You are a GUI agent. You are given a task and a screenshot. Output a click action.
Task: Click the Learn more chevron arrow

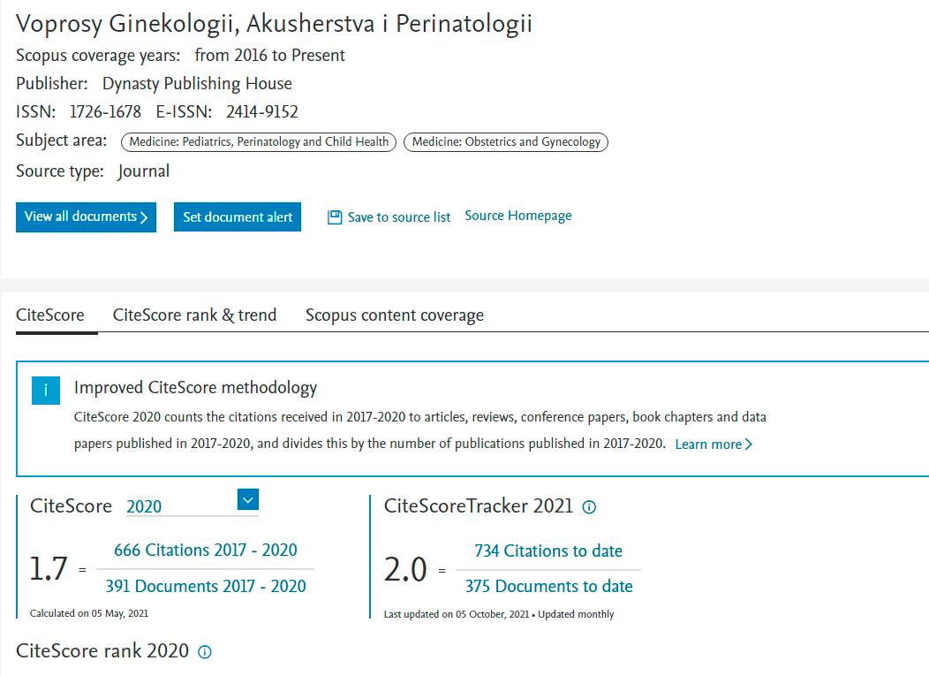749,444
